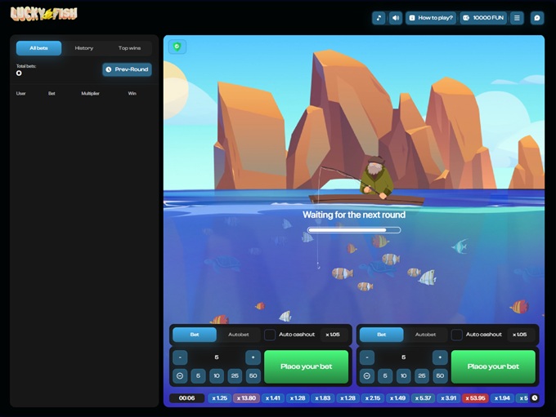This screenshot has width=556, height=417.
Task: Enable Auto cashout in the left bet panel
Action: (270, 335)
